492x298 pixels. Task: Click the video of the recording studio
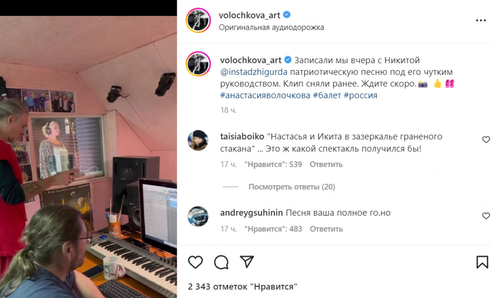click(x=89, y=157)
